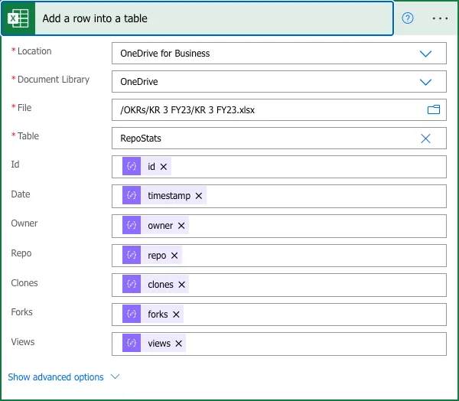Select the owner token label
The width and height of the screenshot is (459, 401).
click(x=161, y=226)
